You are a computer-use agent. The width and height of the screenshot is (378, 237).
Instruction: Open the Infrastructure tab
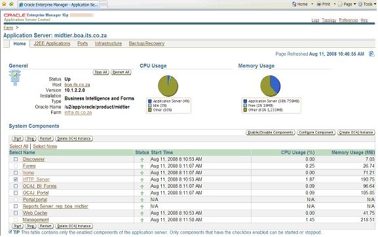108,44
